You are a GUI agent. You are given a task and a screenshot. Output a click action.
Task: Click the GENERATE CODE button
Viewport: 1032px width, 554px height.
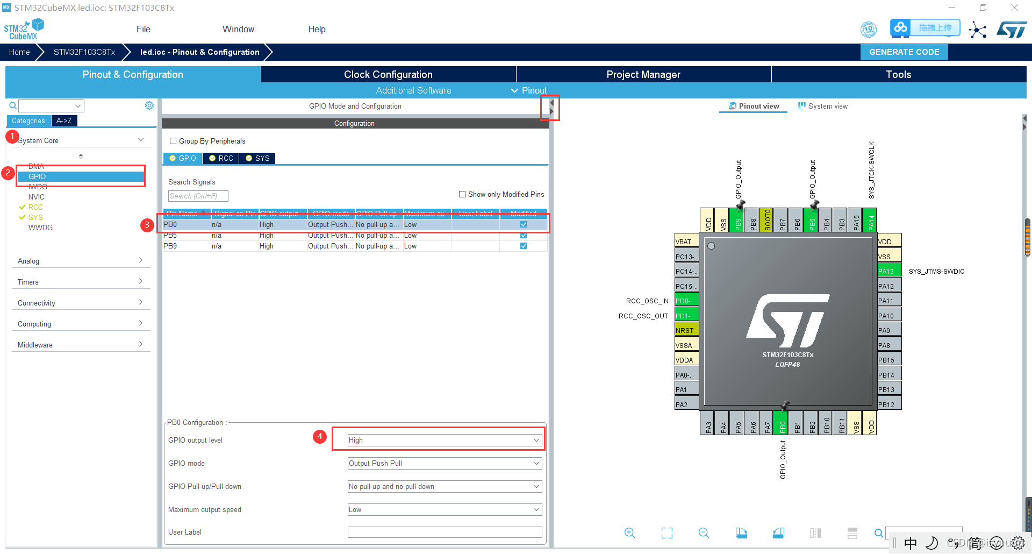point(904,52)
